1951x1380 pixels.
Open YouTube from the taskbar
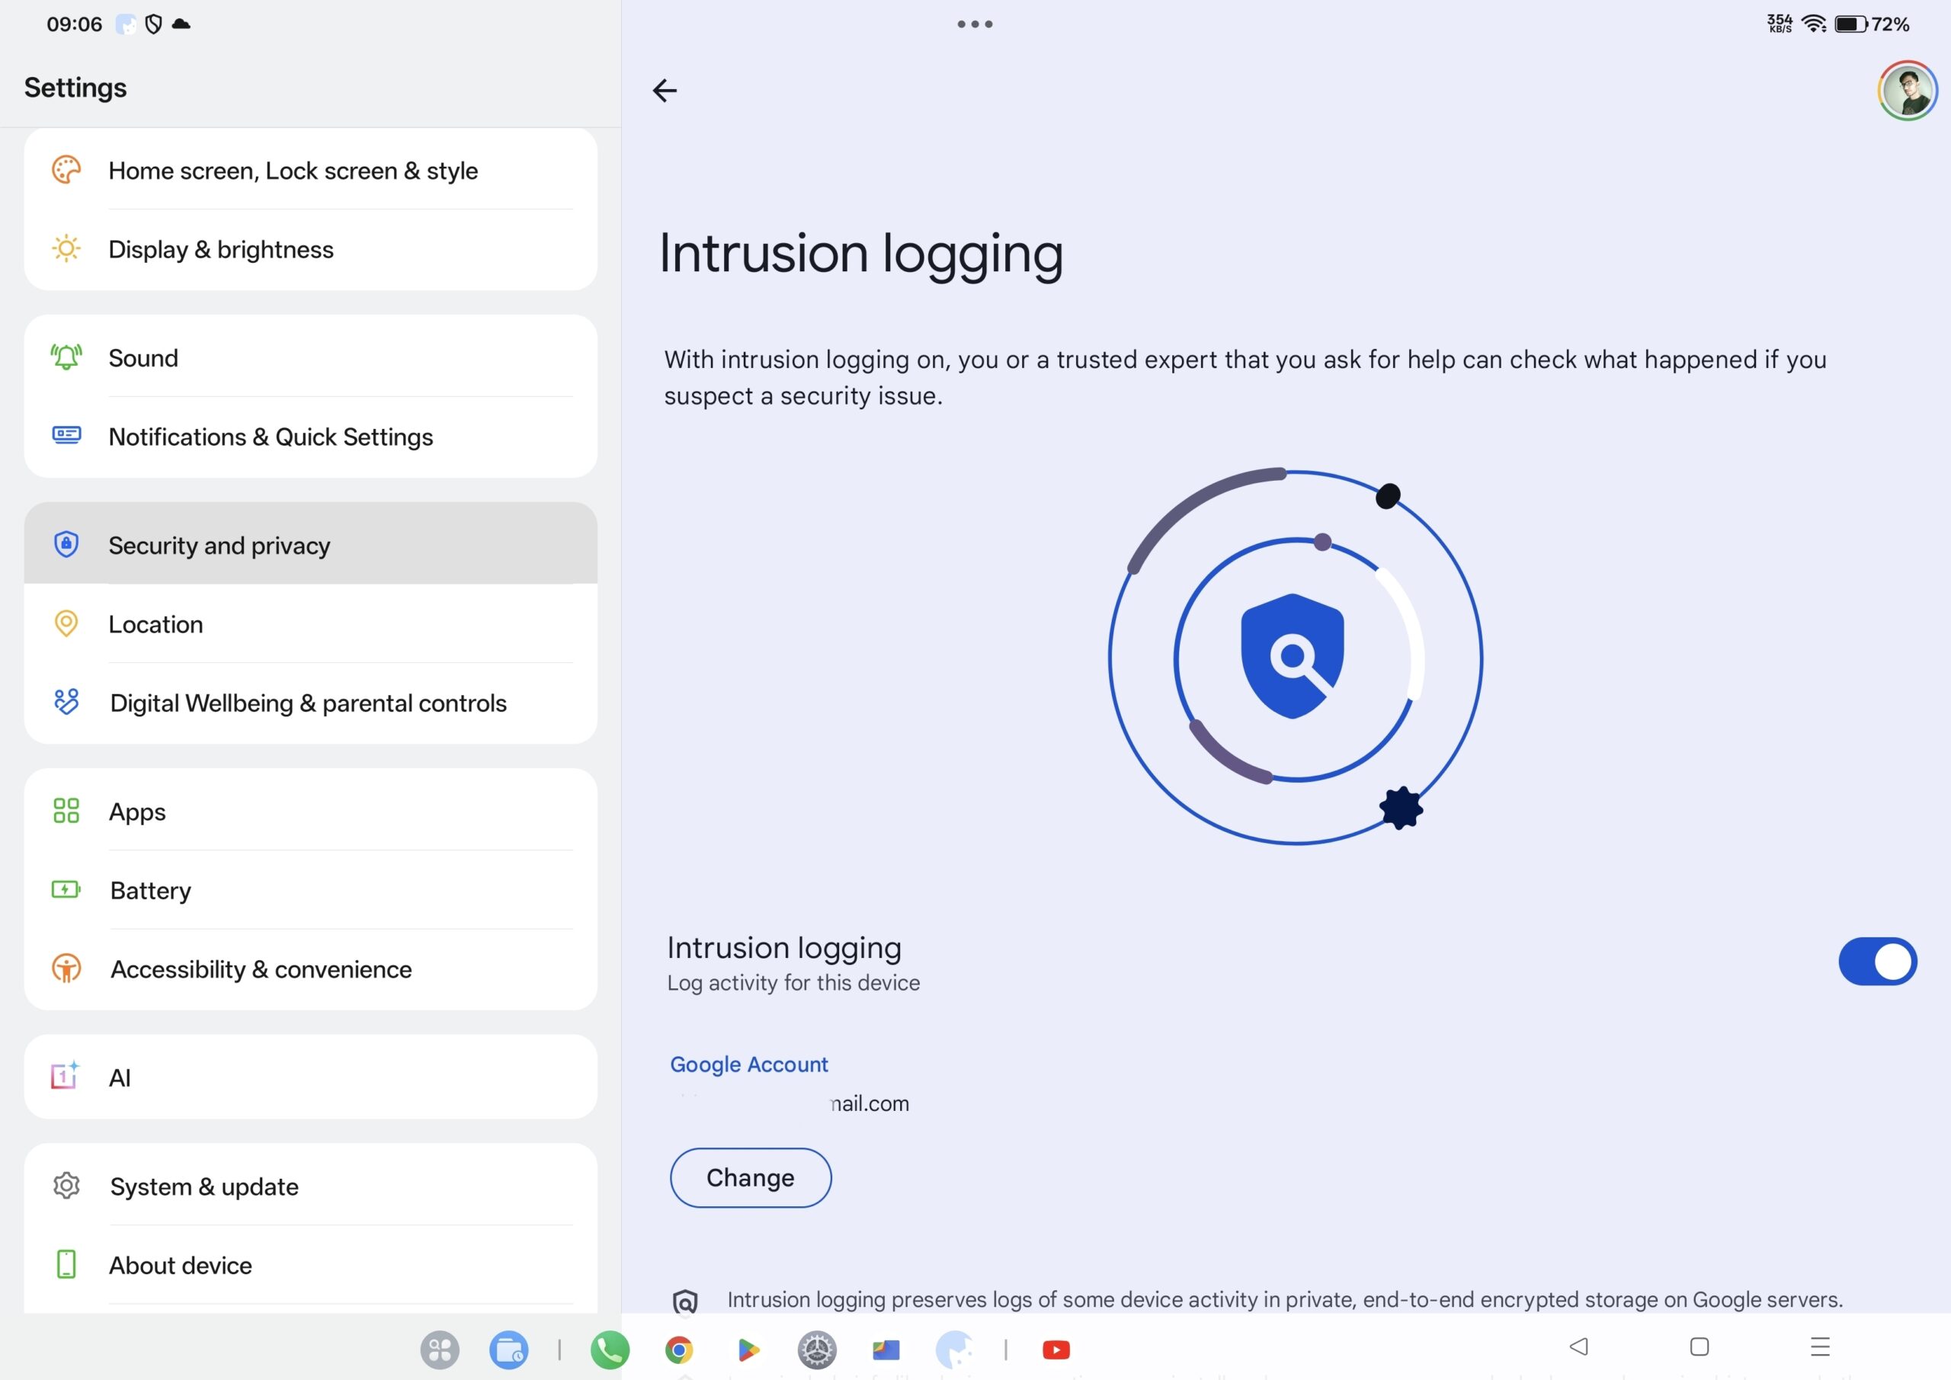(1056, 1350)
